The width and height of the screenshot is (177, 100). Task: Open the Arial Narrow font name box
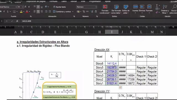pyautogui.click(x=8, y=7)
